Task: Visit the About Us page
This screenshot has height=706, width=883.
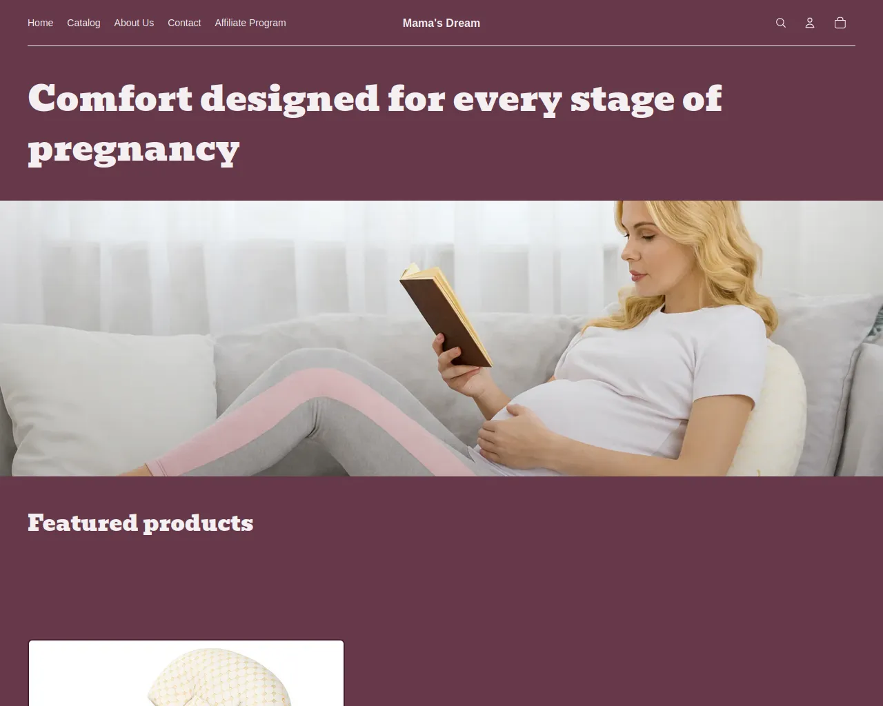Action: [134, 23]
